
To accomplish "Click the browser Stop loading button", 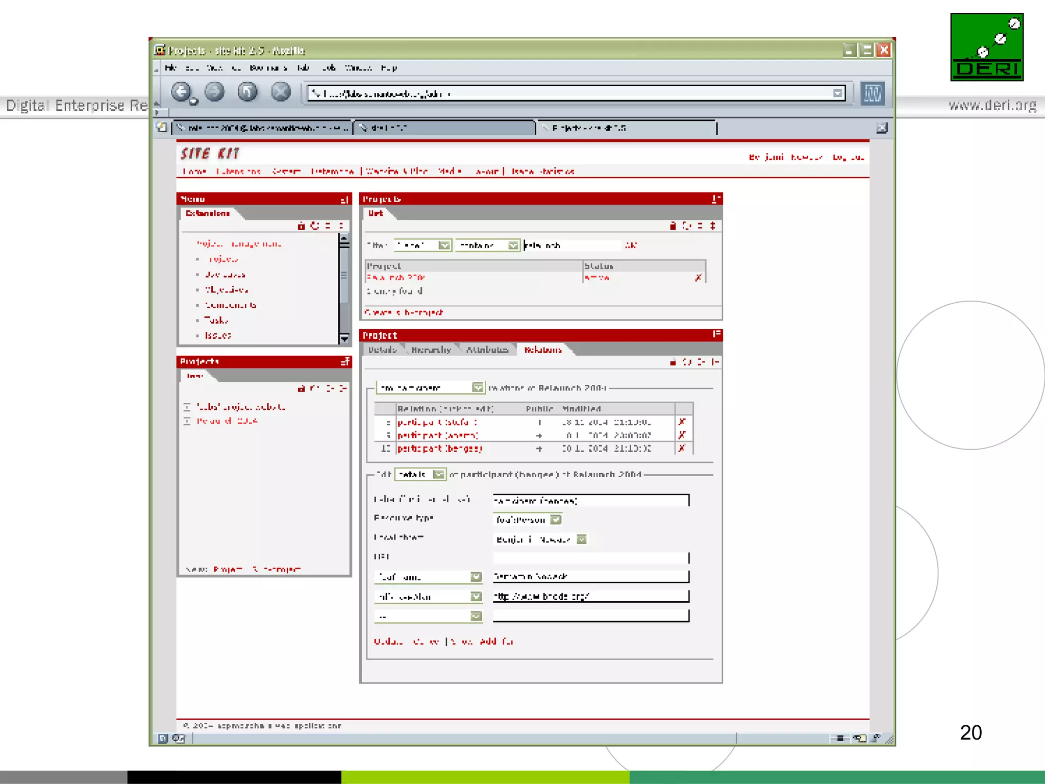I will tap(281, 92).
